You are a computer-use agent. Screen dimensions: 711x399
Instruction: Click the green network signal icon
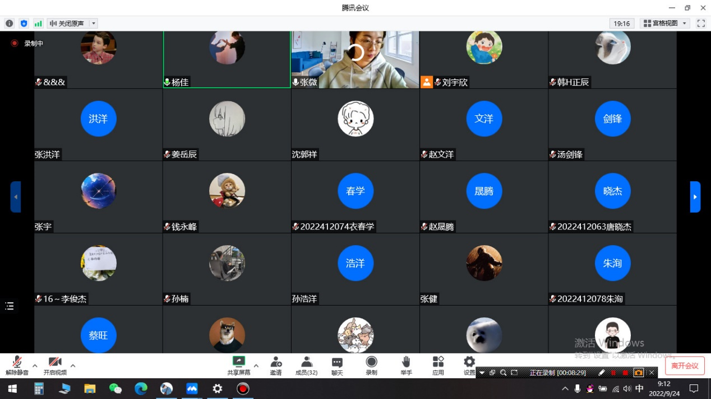tap(38, 24)
